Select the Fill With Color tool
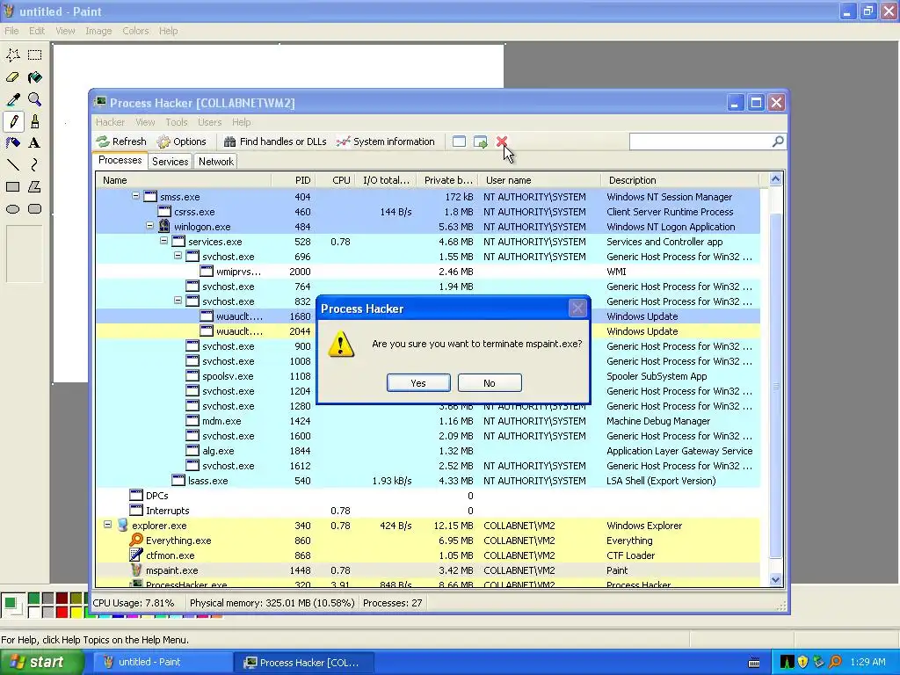The width and height of the screenshot is (900, 675). pos(35,77)
